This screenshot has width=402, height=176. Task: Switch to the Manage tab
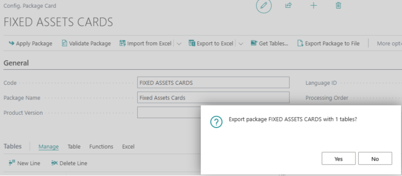tap(48, 147)
